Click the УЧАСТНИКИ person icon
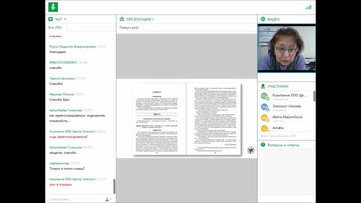Image resolution: width=361 pixels, height=203 pixels. [263, 86]
